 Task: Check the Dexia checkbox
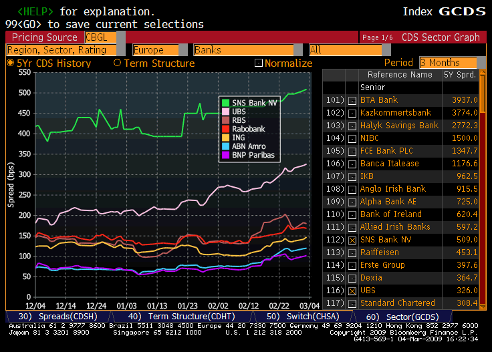click(352, 279)
